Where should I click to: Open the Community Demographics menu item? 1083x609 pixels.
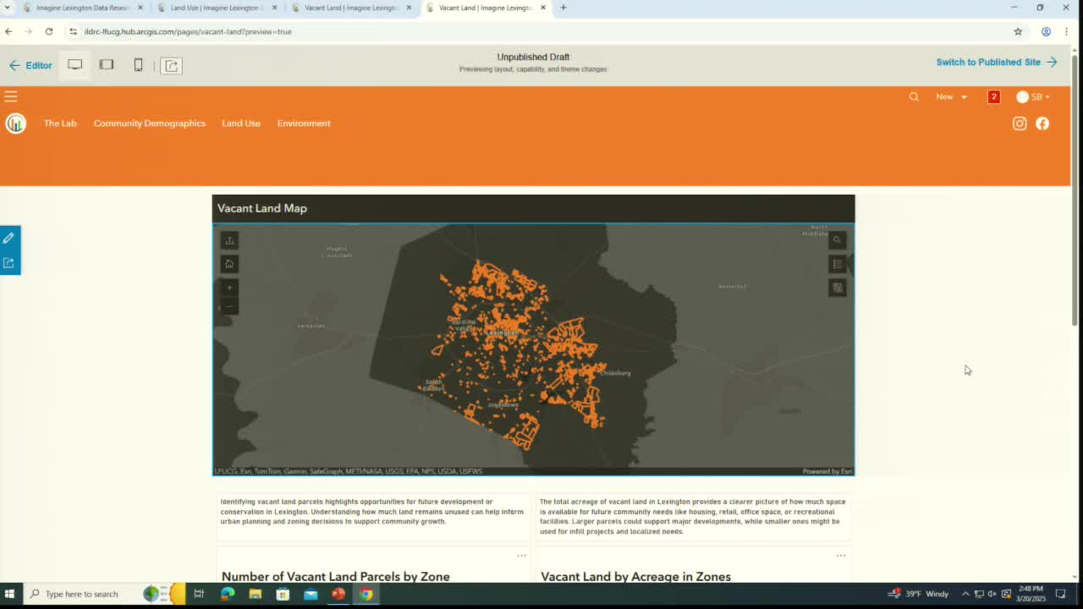pos(149,123)
